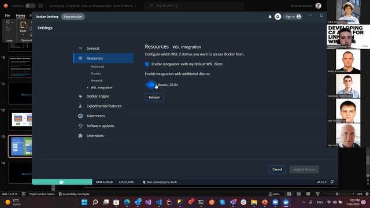Fit slide to window icon
This screenshot has height=208, width=370.
click(x=367, y=194)
